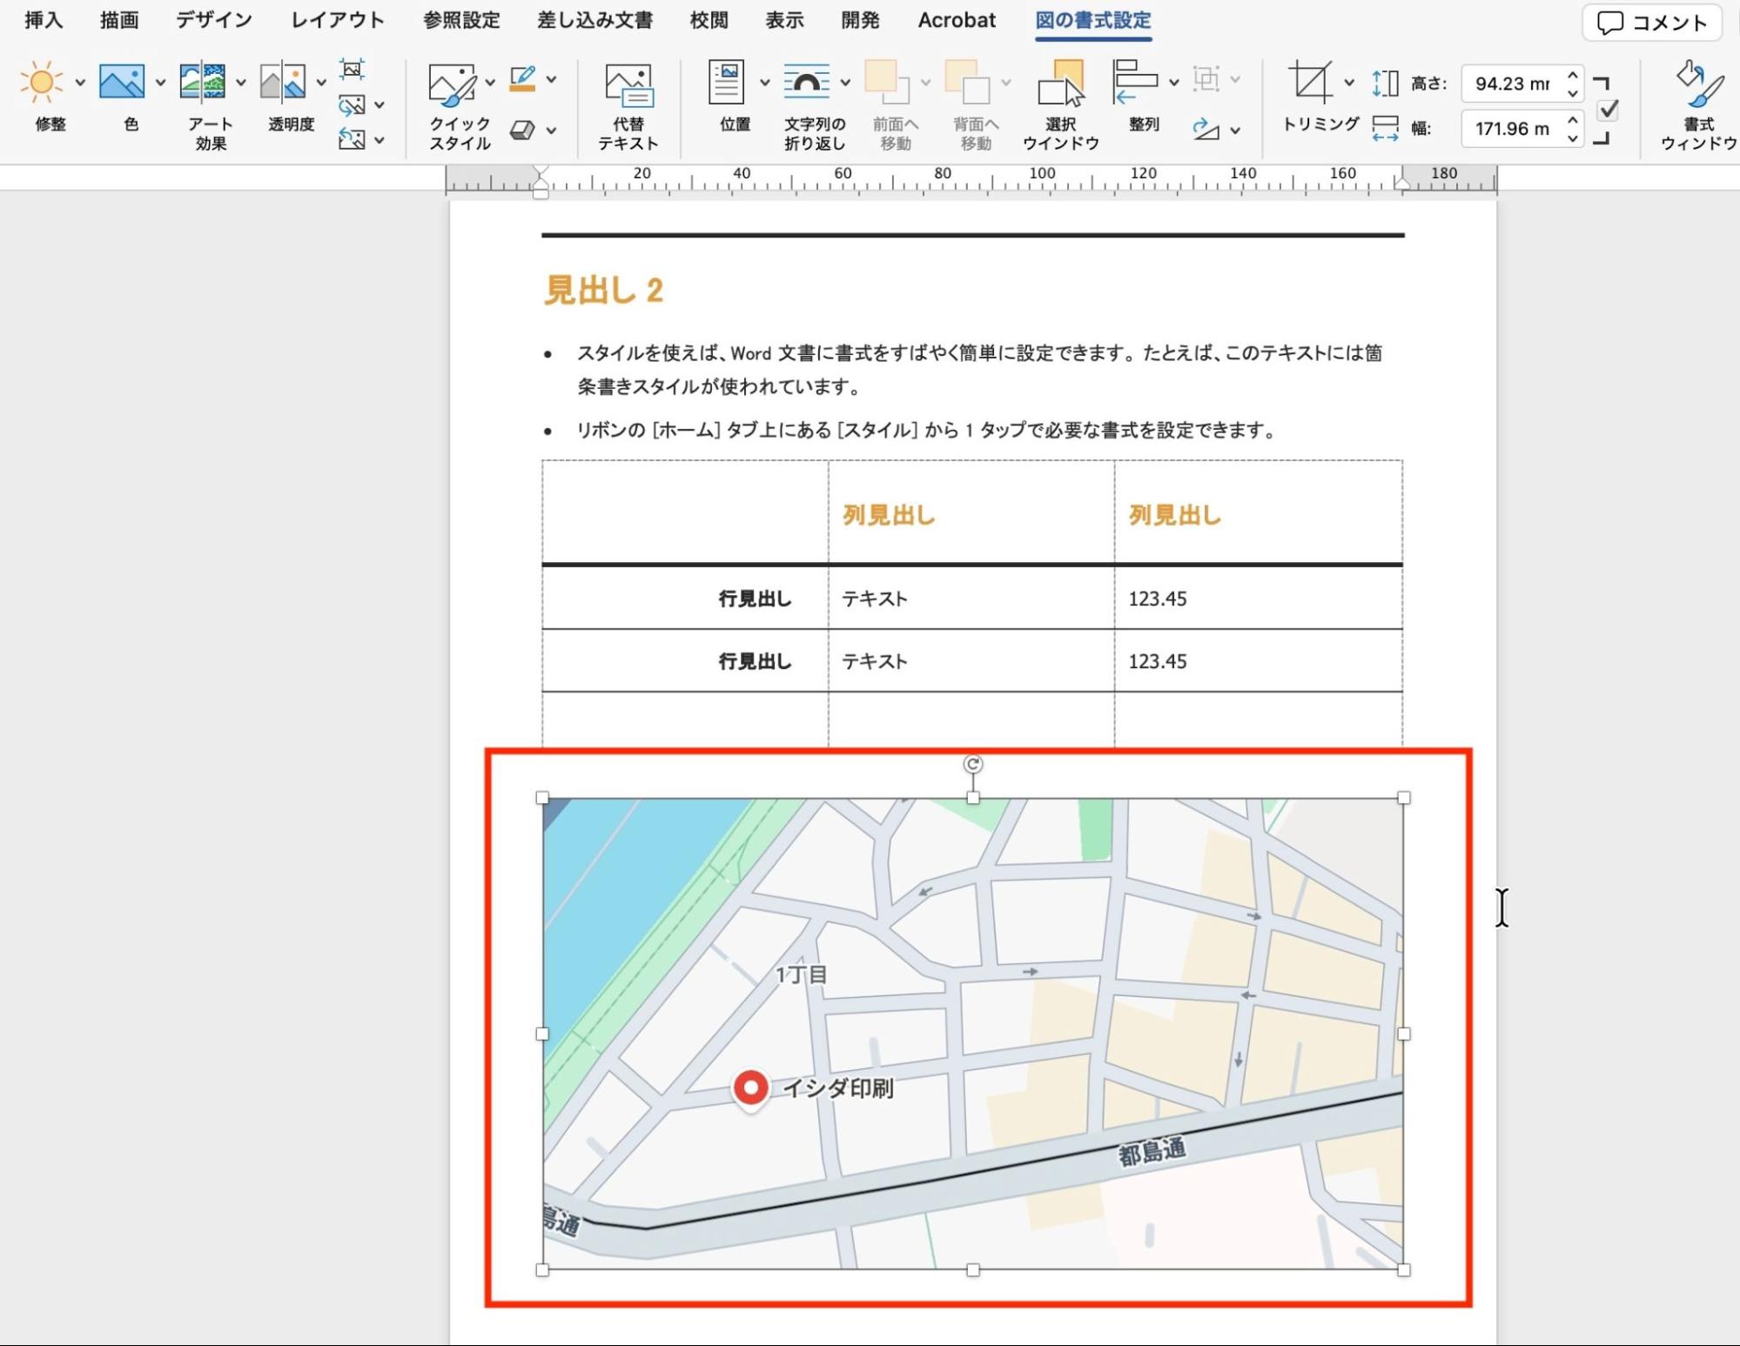Expand the 透明度 dropdown arrow

(321, 84)
